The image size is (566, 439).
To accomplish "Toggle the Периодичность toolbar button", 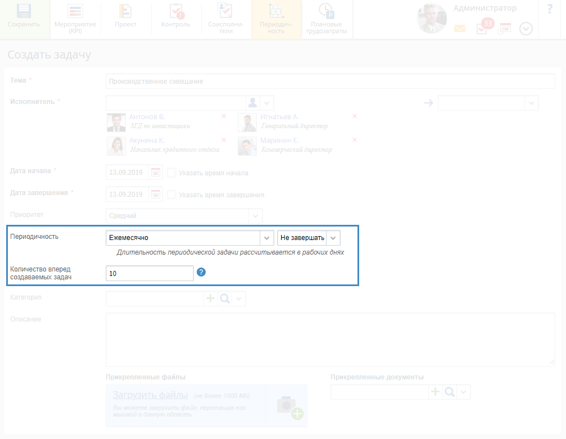I will point(276,11).
